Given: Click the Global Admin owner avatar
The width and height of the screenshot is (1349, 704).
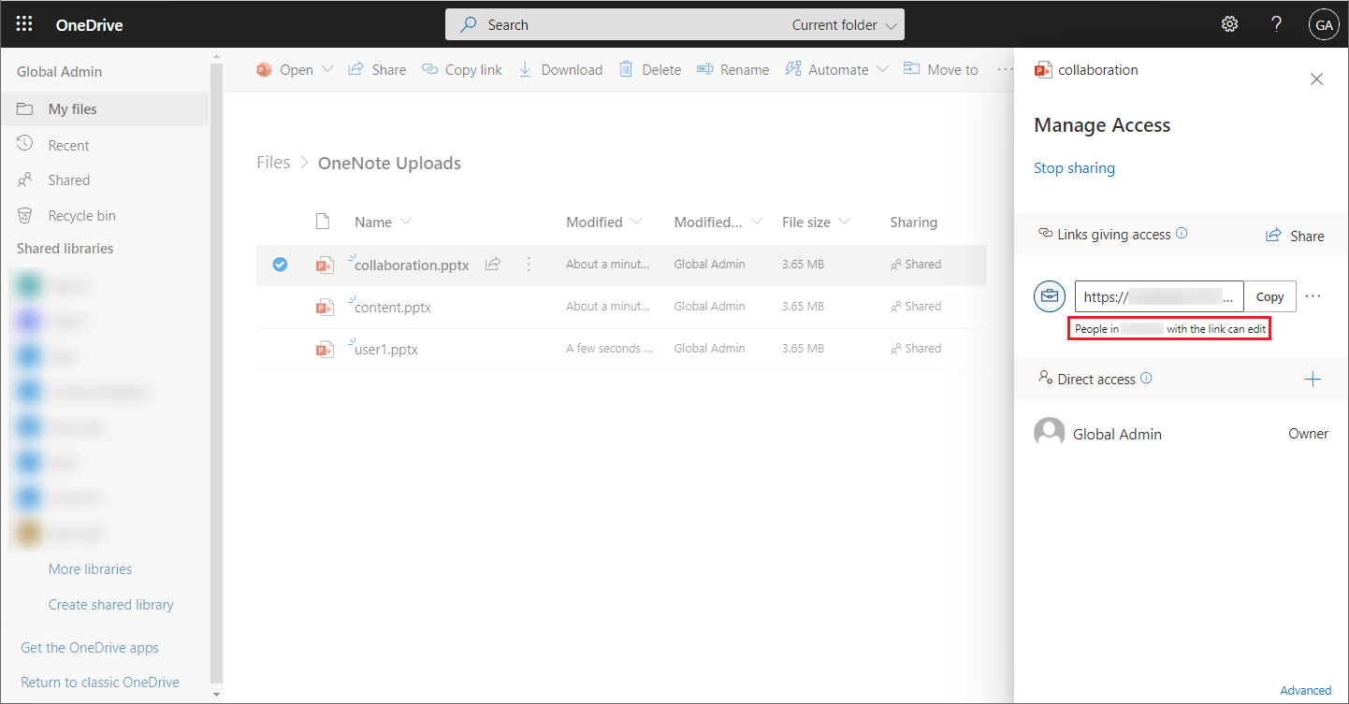Looking at the screenshot, I should 1050,433.
